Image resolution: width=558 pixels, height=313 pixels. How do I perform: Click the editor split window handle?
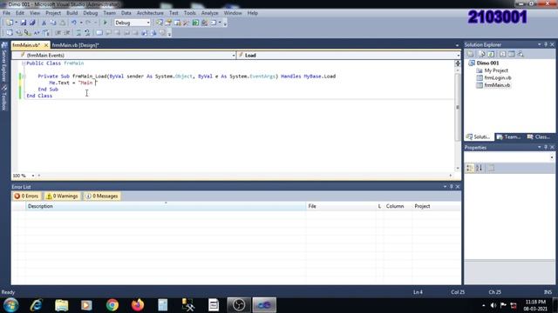point(458,63)
